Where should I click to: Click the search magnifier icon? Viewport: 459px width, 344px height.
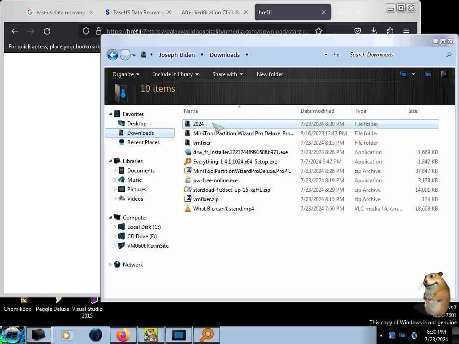coord(449,55)
